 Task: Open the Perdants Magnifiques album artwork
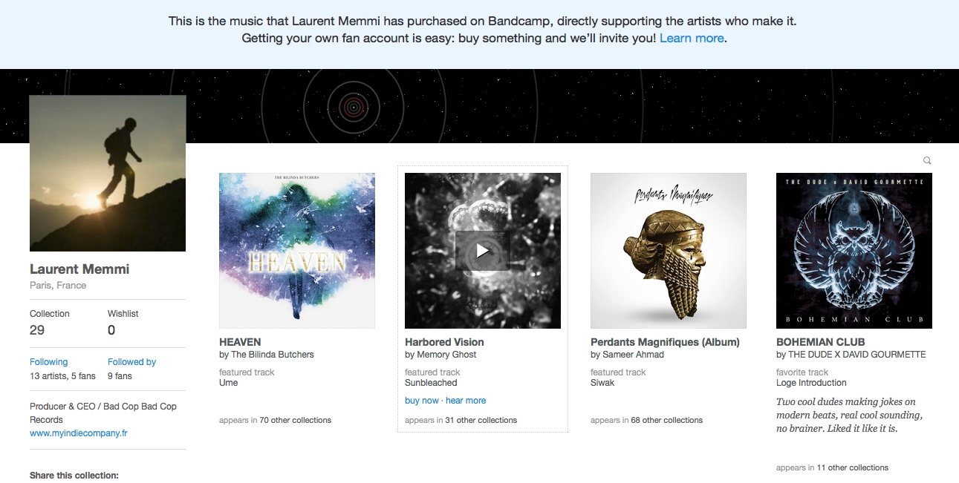pos(669,251)
